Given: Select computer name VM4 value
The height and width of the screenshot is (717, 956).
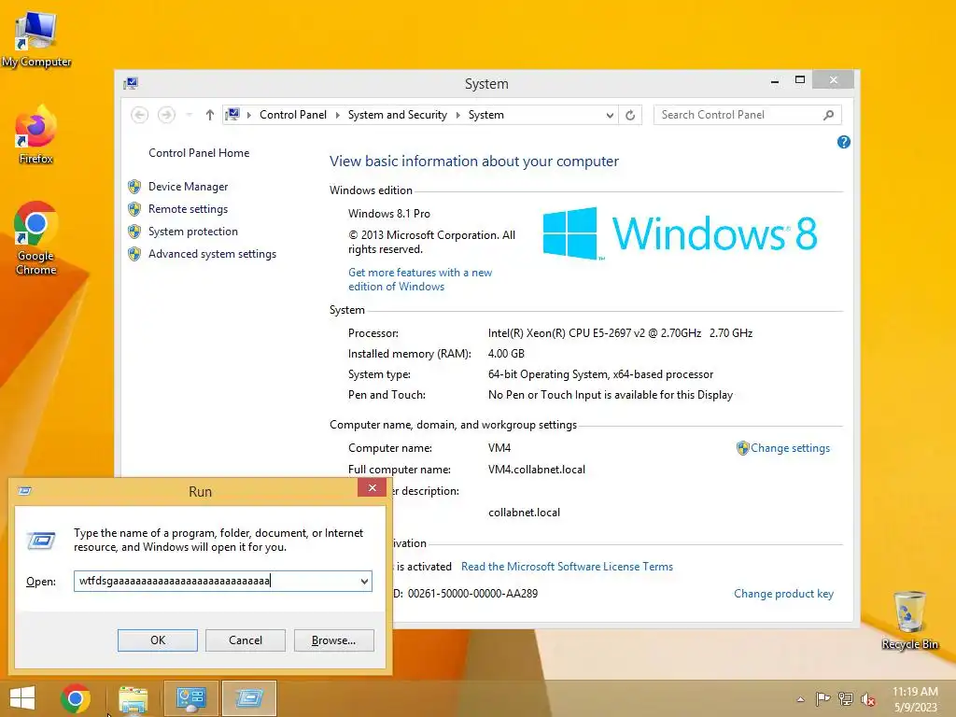Looking at the screenshot, I should point(499,448).
